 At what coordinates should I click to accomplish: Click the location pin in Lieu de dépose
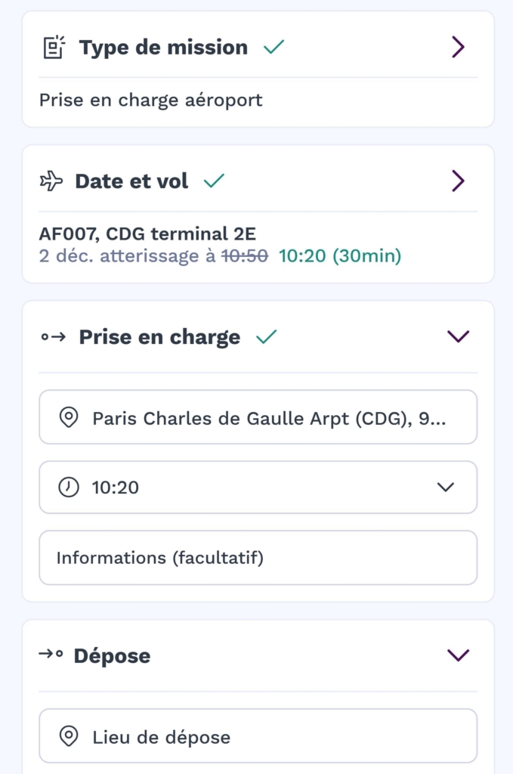click(x=69, y=736)
